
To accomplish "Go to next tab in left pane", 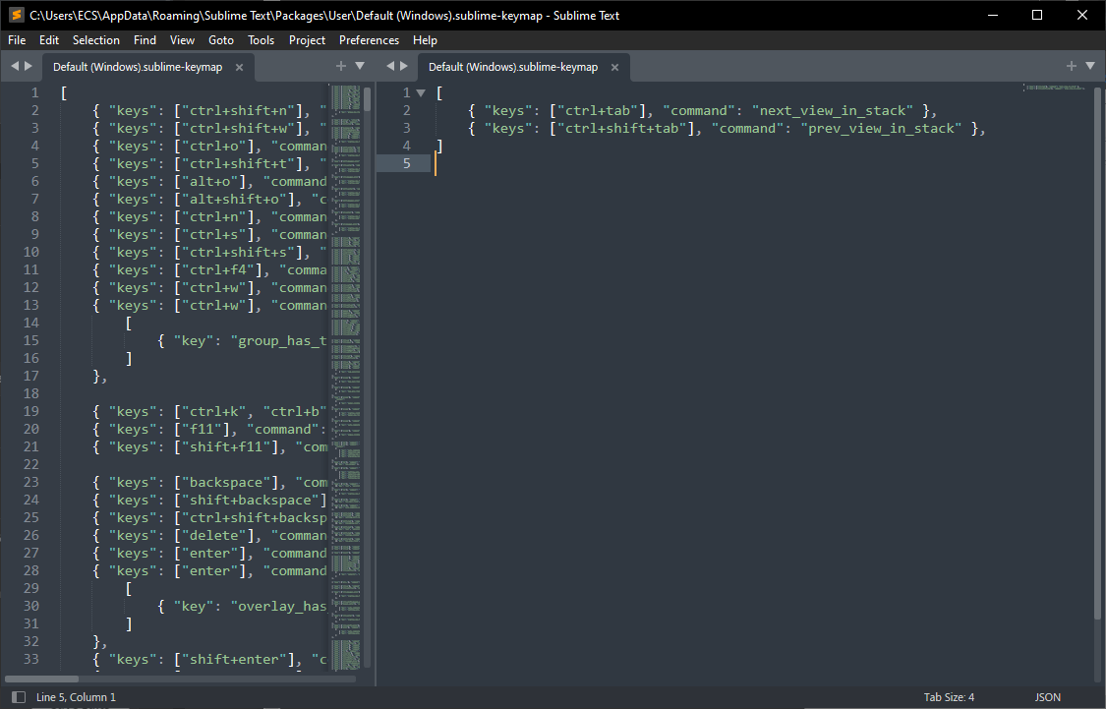I will coord(29,66).
